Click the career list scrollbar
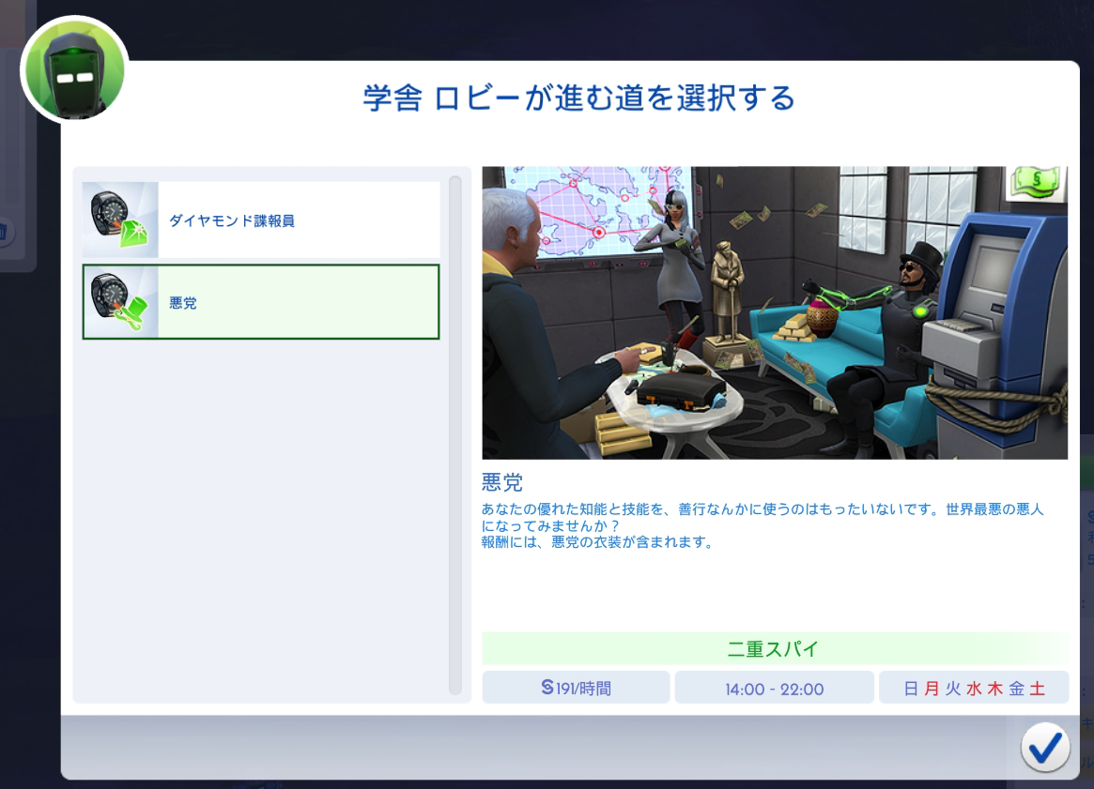 [x=455, y=435]
